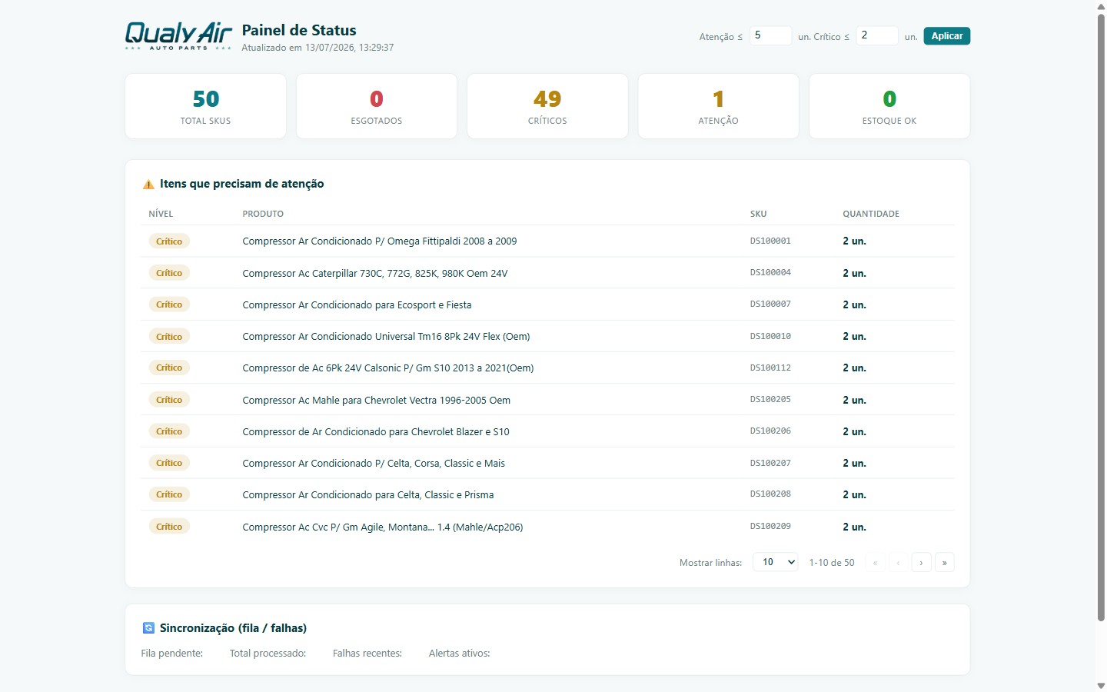The image size is (1107, 692).
Task: Click SKU code DS100206
Action: (x=770, y=431)
